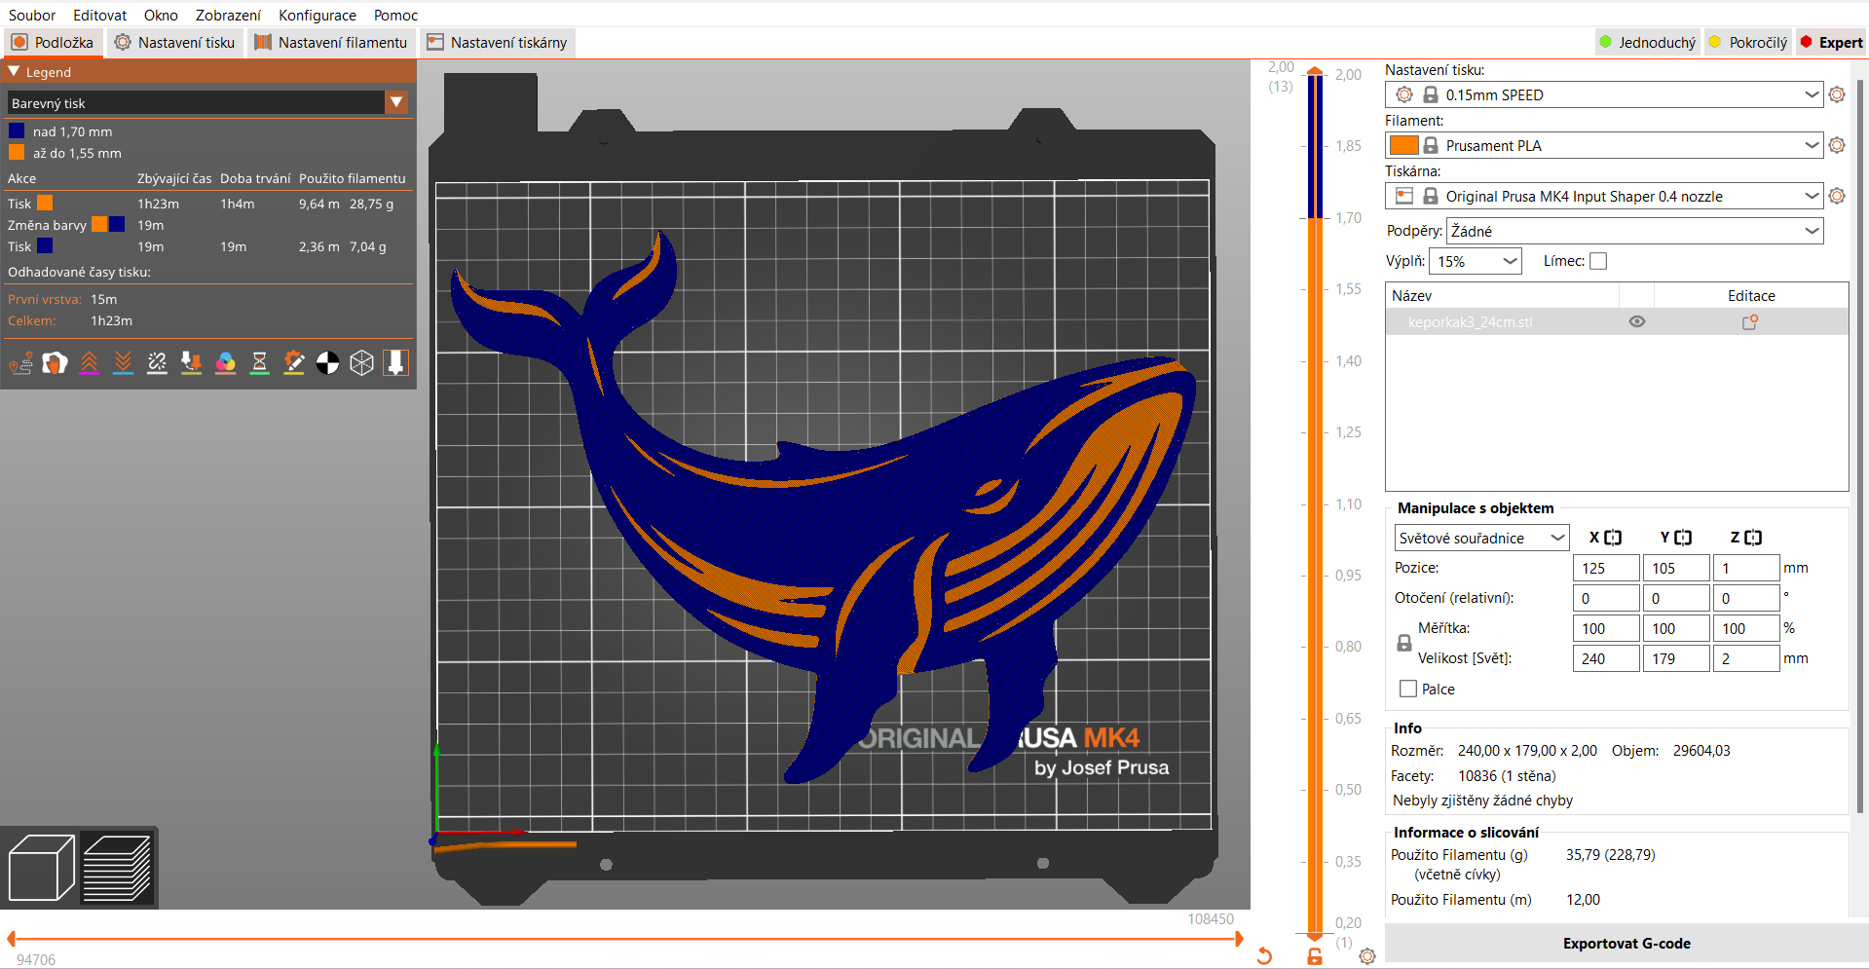Toggle custom G-code gear-pencil icon
The width and height of the screenshot is (1869, 969).
click(293, 363)
